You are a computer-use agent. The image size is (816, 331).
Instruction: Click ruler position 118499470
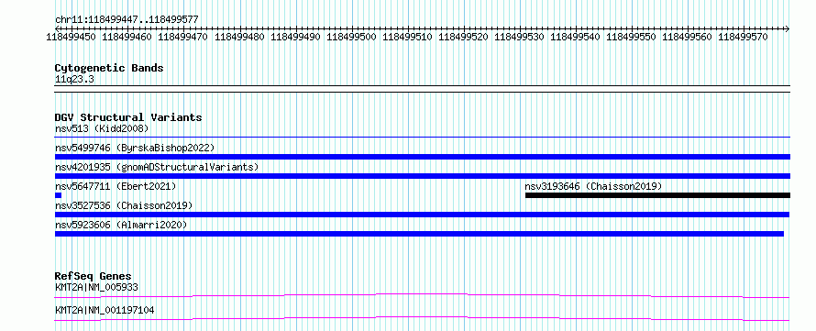(x=182, y=37)
